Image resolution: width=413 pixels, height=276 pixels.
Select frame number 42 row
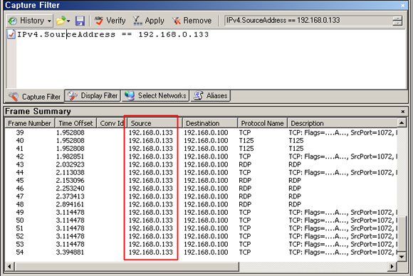201,156
